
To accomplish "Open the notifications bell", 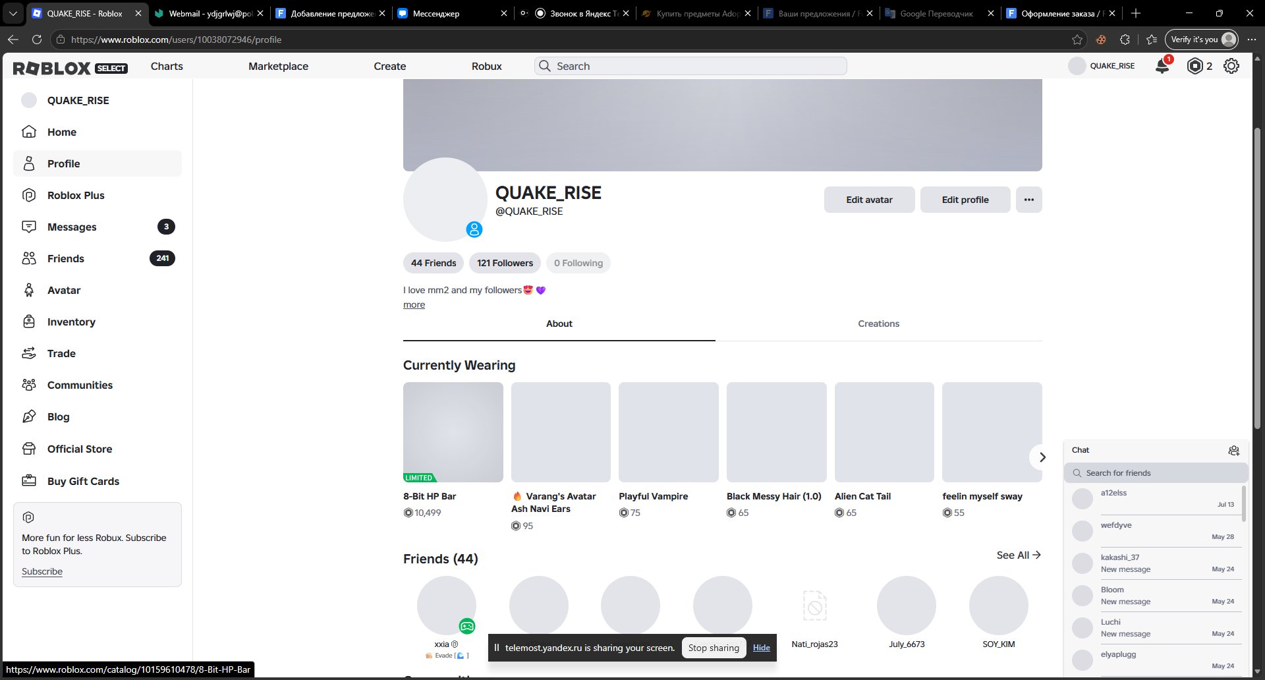I will 1162,66.
